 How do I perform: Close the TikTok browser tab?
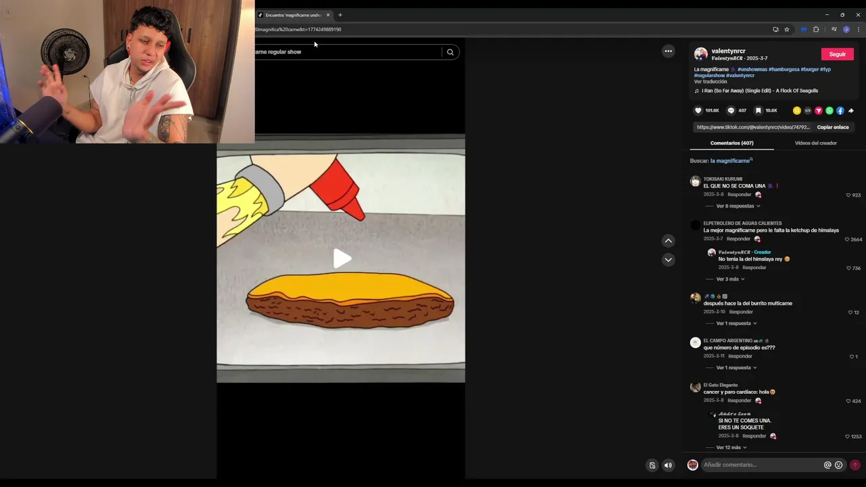(x=328, y=15)
